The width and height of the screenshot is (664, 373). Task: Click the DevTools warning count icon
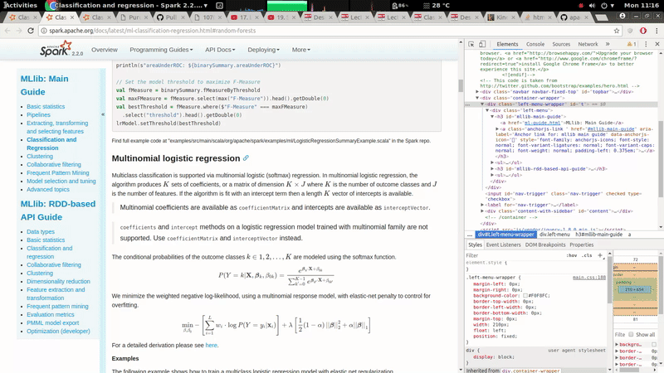point(632,44)
